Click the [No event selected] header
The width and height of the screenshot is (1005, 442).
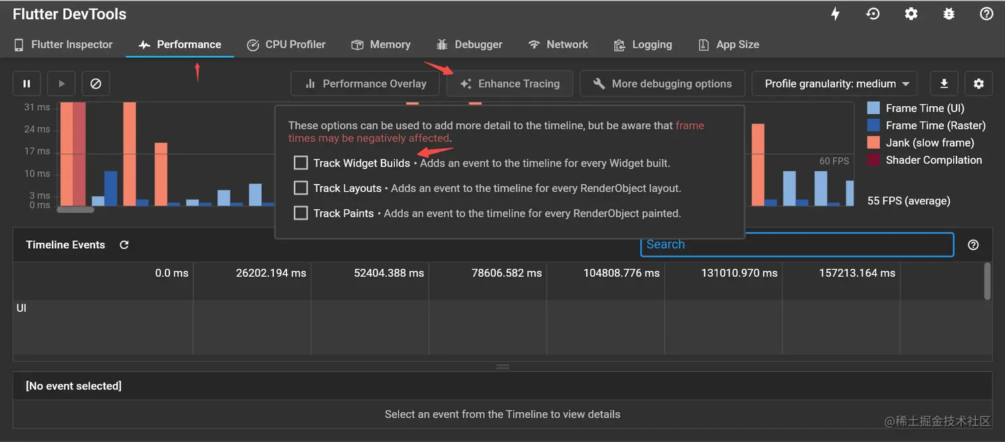[x=73, y=386]
